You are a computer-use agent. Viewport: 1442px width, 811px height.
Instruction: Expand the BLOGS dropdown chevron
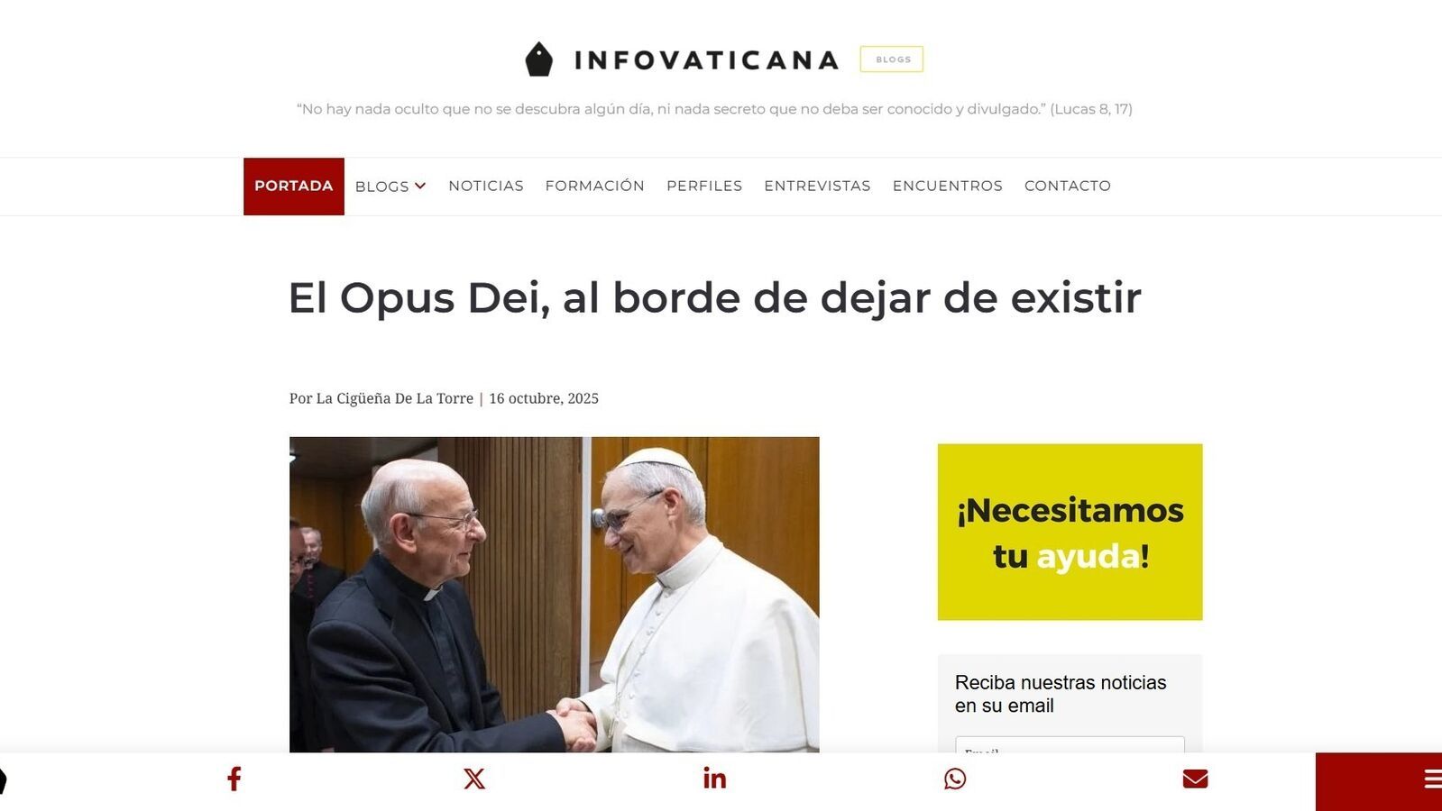[x=420, y=186]
